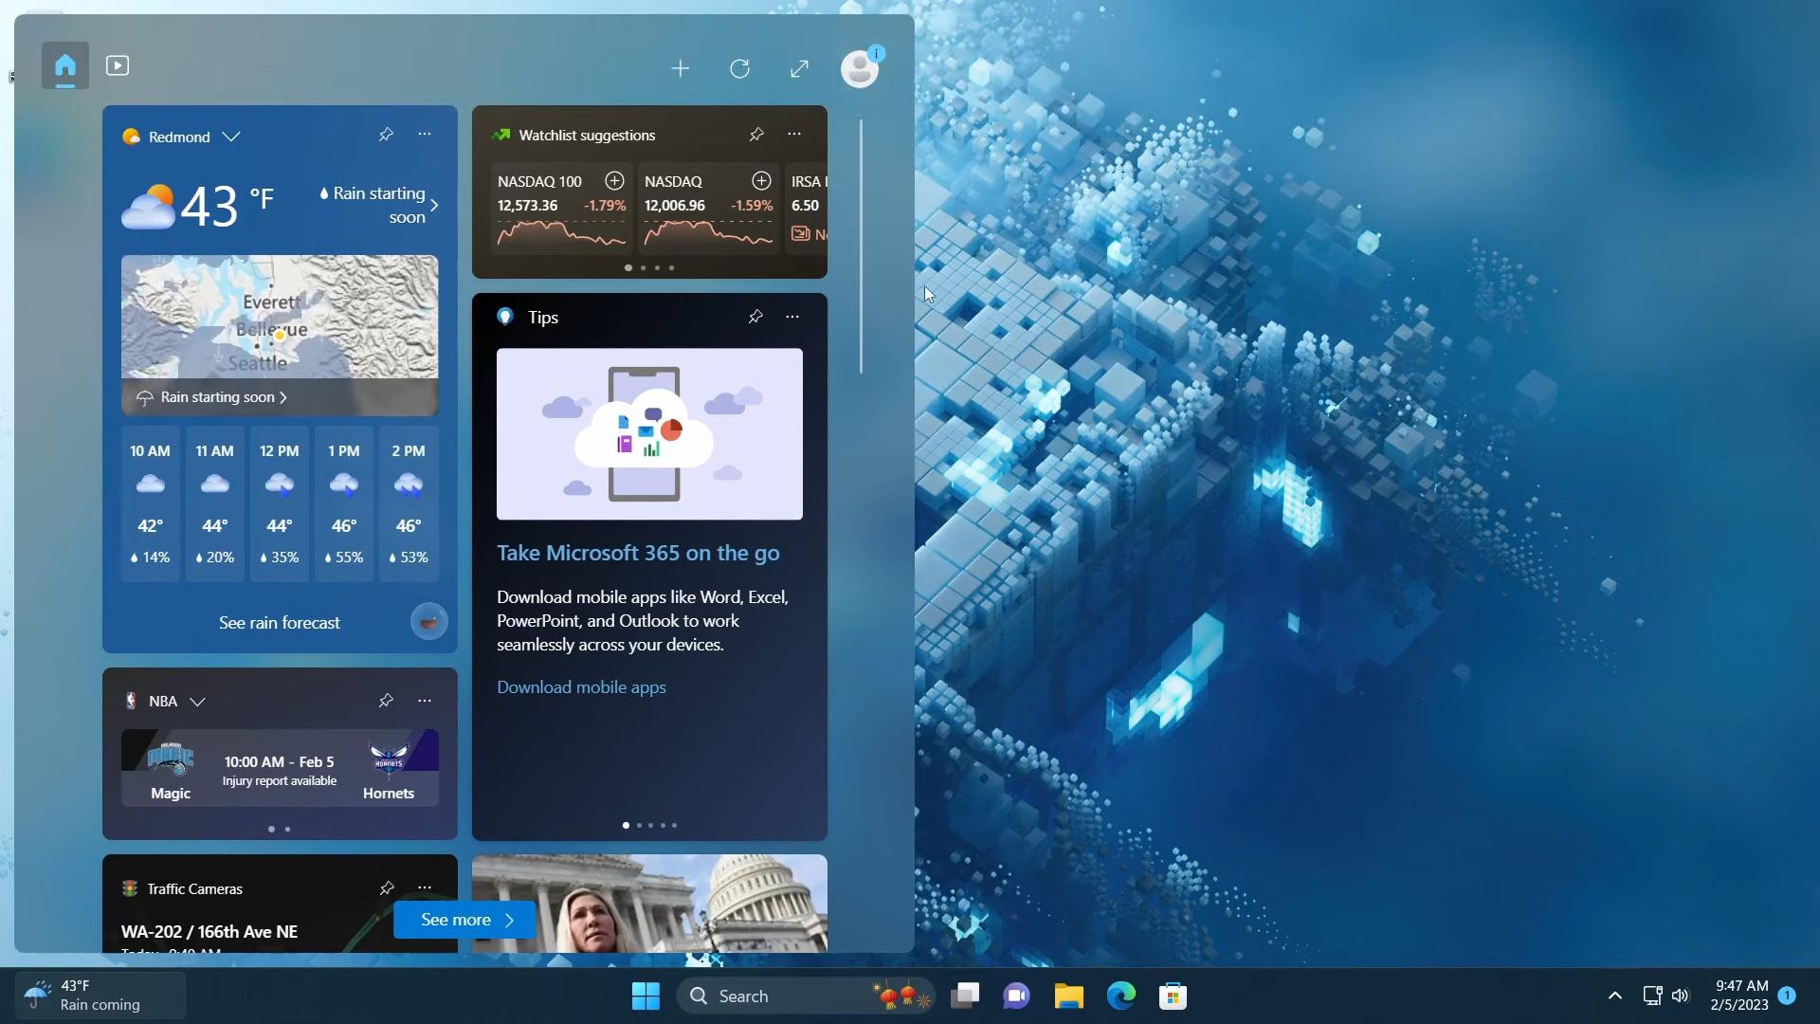Expand the NBA scores dropdown arrow
This screenshot has height=1024, width=1820.
[x=199, y=702]
